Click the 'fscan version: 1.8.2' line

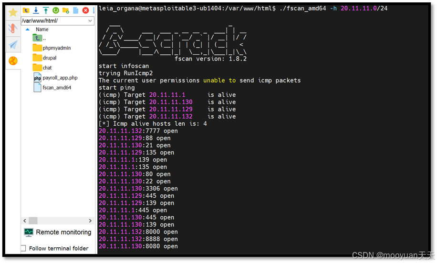(x=210, y=59)
